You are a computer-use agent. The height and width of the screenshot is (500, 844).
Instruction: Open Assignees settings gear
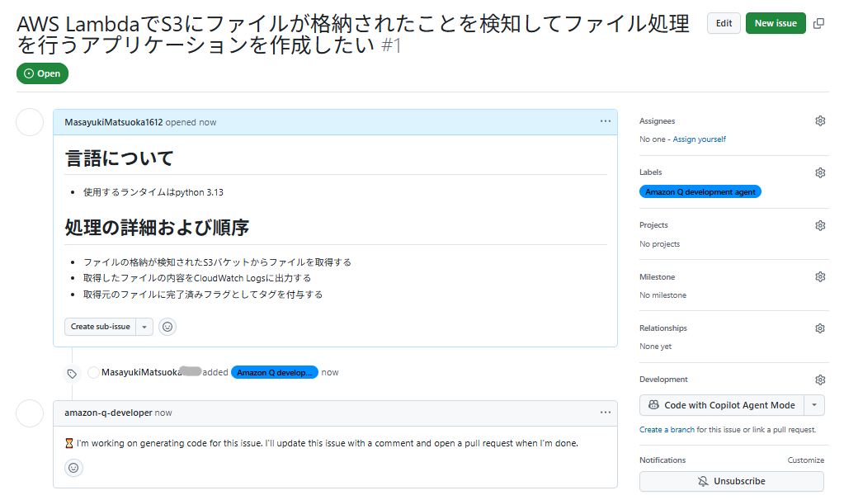point(820,120)
